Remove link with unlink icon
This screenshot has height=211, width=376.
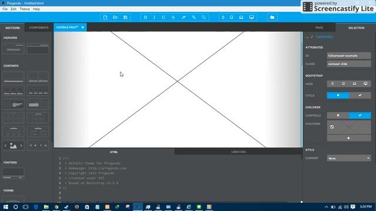point(204,17)
